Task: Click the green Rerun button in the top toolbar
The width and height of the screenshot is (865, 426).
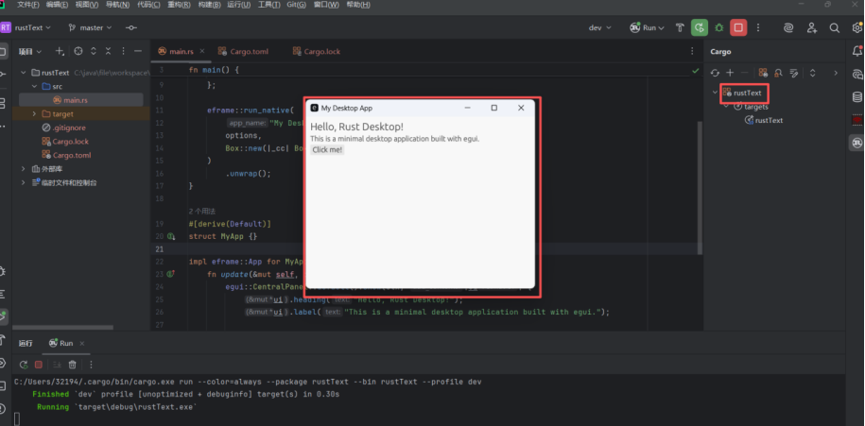Action: tap(700, 27)
